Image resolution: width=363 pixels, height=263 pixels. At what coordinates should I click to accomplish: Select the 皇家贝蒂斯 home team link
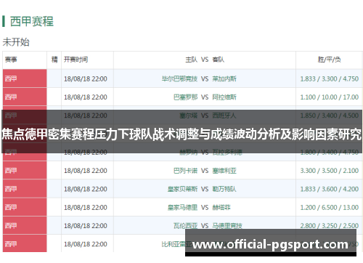click(182, 189)
